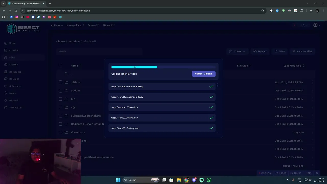Bookmark this page with the star icon
Screen dimensions: 327x184
262,11
